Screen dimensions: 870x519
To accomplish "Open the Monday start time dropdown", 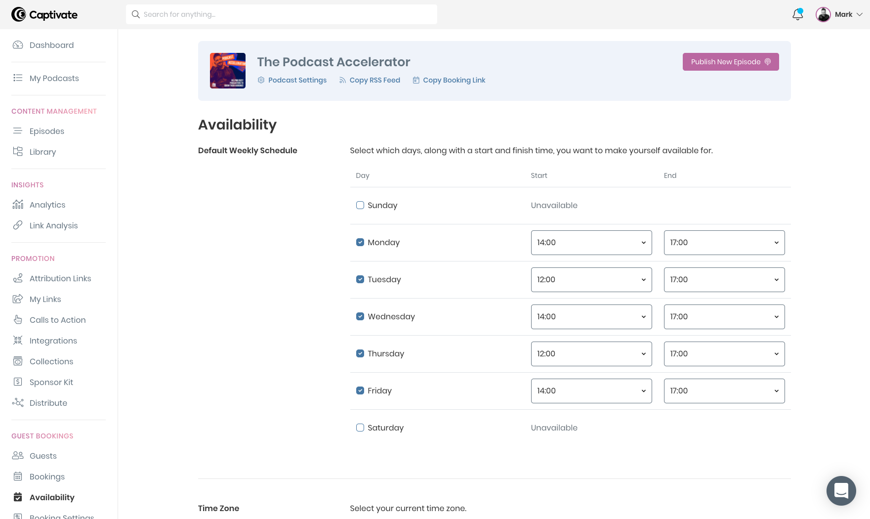I will [591, 242].
